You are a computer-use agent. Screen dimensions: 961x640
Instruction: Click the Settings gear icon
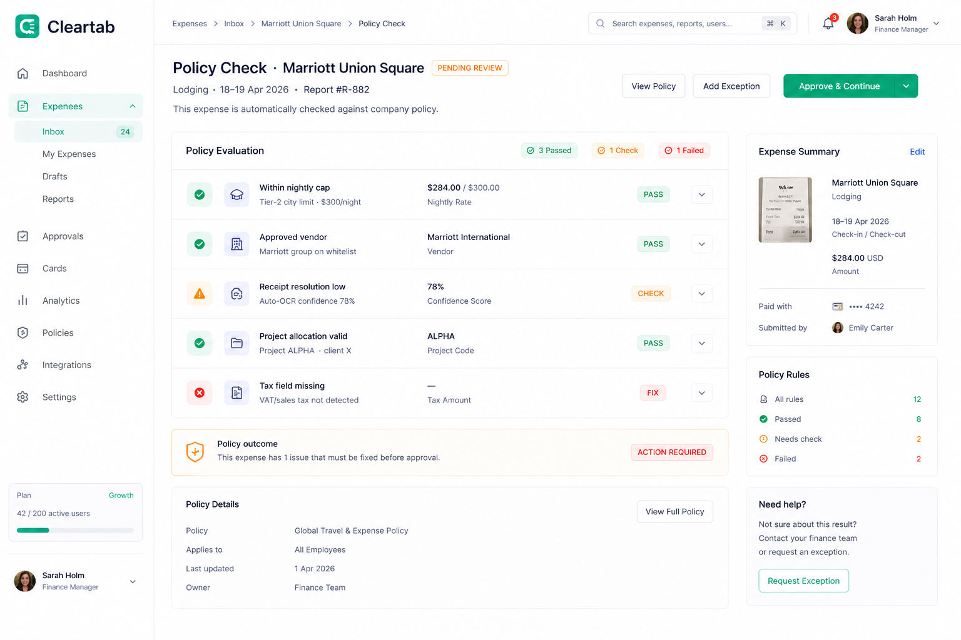click(x=23, y=397)
